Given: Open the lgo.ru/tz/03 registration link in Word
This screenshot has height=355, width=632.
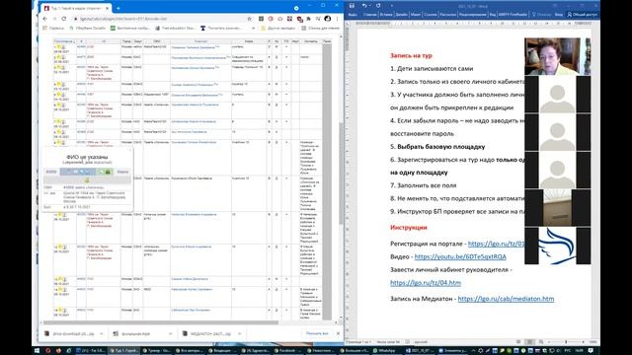Looking at the screenshot, I should pos(496,244).
